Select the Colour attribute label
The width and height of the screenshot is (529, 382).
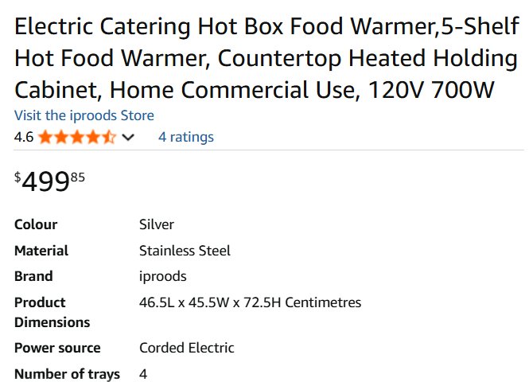(x=36, y=224)
